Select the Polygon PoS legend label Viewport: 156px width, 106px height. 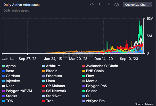[96, 86]
